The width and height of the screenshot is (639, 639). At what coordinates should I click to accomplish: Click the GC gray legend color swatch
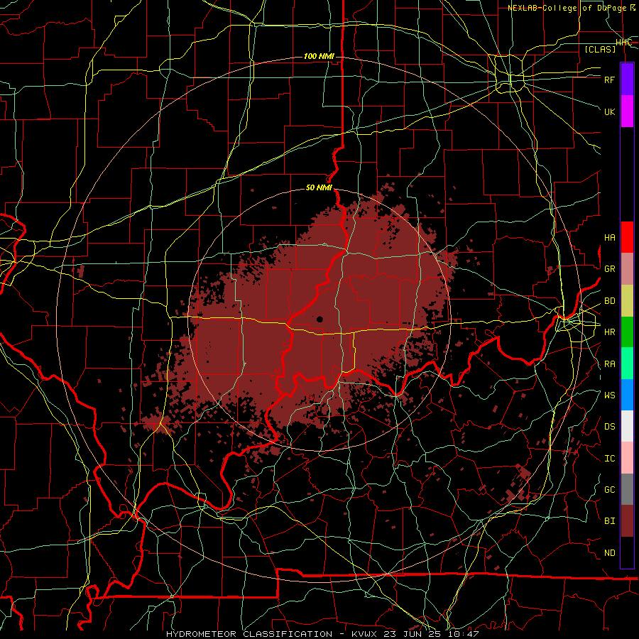click(x=627, y=489)
